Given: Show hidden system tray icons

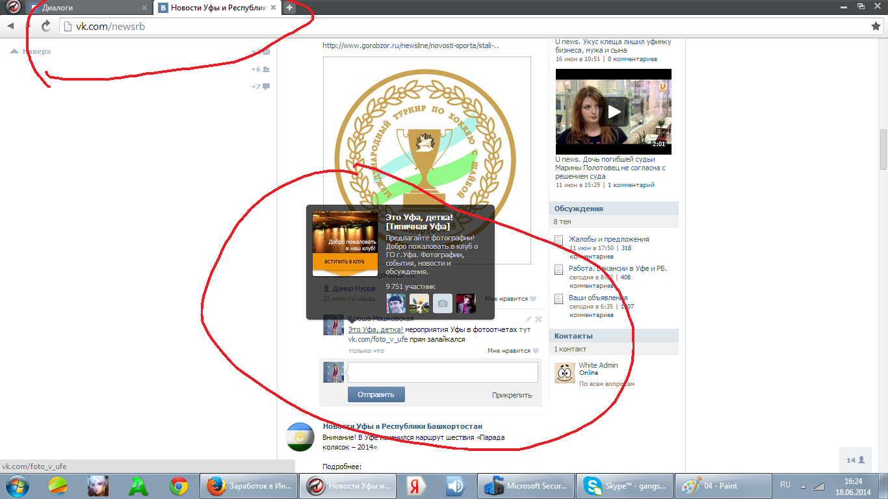Looking at the screenshot, I should [x=803, y=486].
